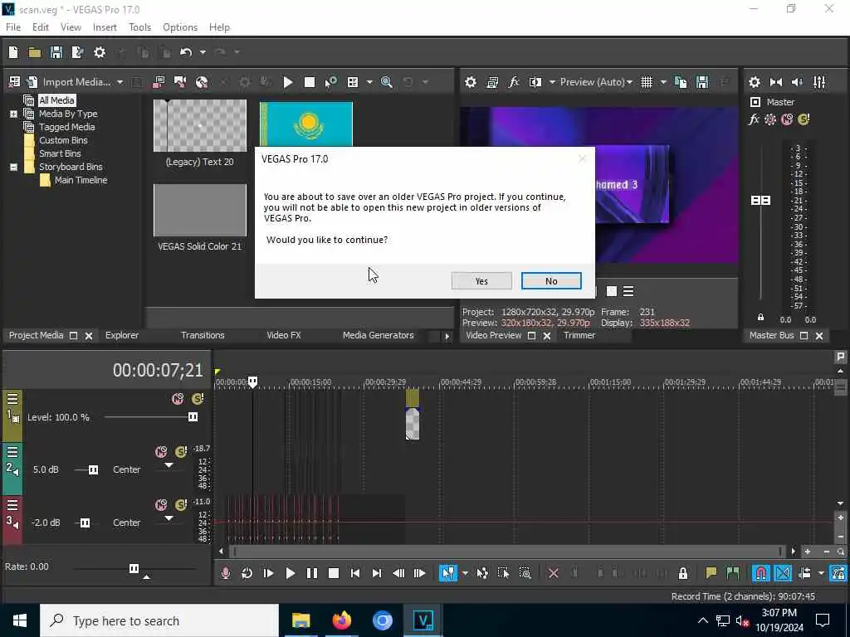Click the Save As icon

click(77, 52)
